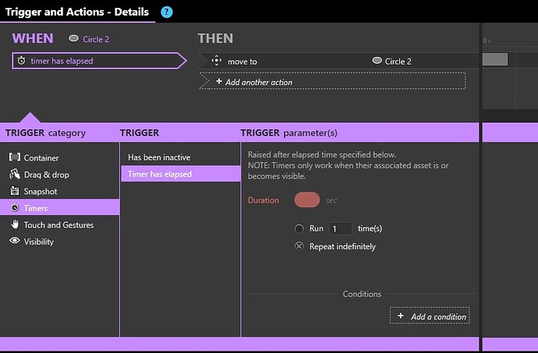Click the blue help question mark icon
The width and height of the screenshot is (538, 353).
click(167, 12)
